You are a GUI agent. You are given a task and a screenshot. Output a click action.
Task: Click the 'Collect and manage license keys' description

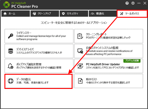click(x=41, y=38)
